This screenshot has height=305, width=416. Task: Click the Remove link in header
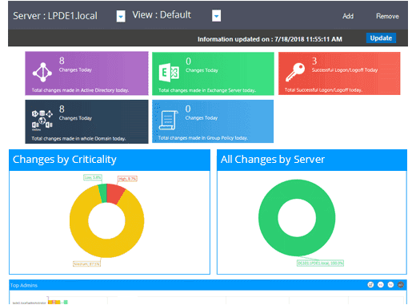pyautogui.click(x=387, y=16)
